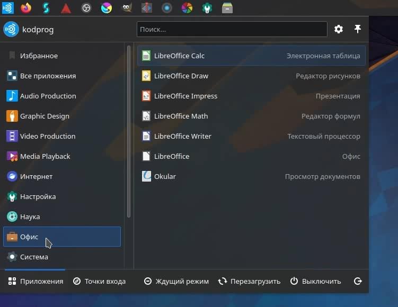This screenshot has height=307, width=398.
Task: Open Все приложения category
Action: tap(62, 76)
